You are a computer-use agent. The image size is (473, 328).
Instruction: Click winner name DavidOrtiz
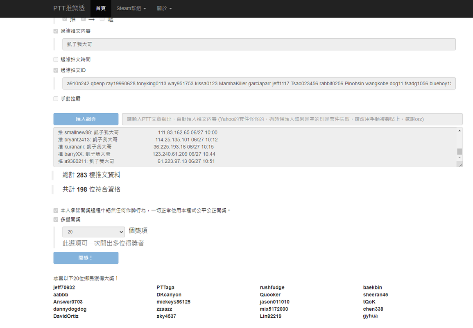[66, 316]
